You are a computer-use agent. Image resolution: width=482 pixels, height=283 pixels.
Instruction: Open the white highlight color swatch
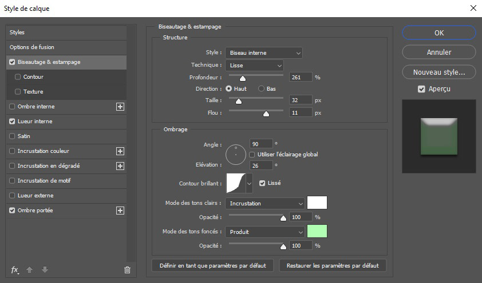click(x=317, y=203)
